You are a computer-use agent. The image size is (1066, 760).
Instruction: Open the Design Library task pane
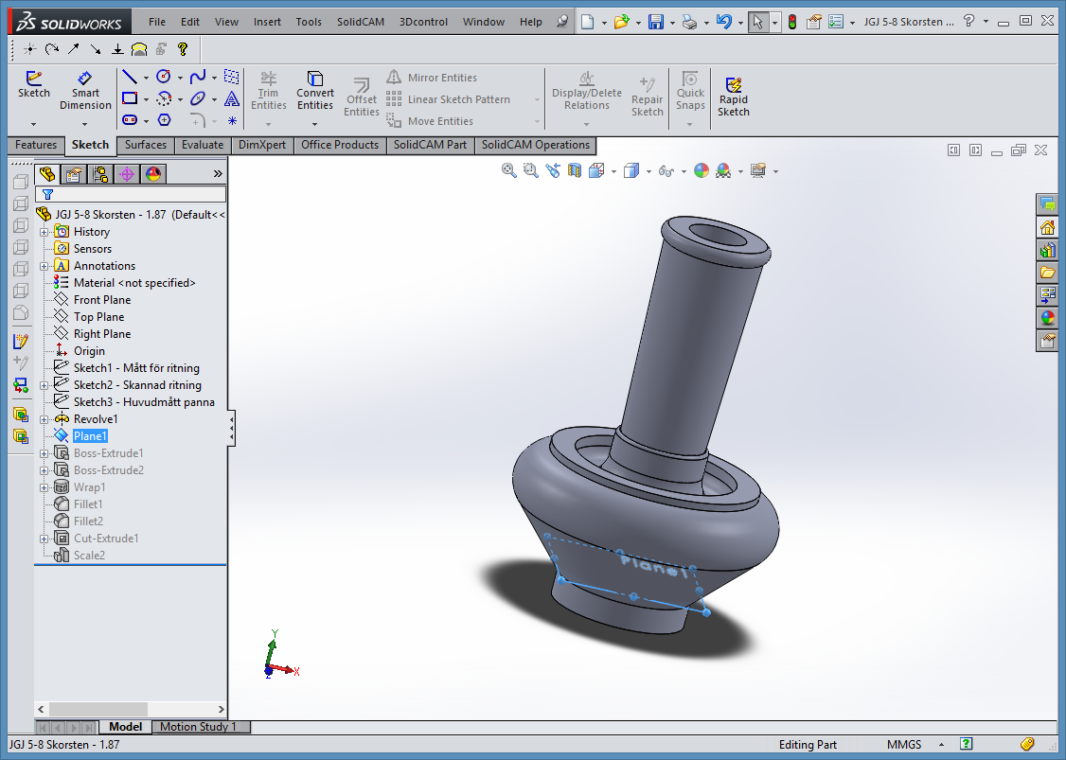click(x=1048, y=251)
